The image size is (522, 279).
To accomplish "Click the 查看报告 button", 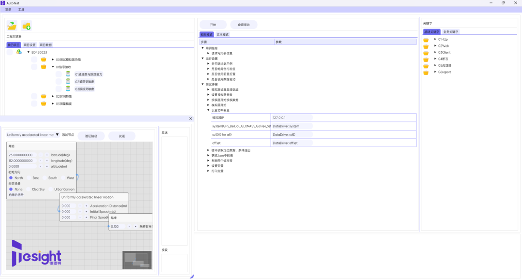I will [244, 25].
